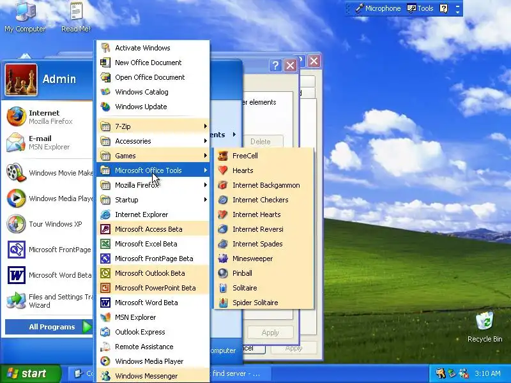Screen dimensions: 511x383
Task: Open New Office Document
Action: click(x=153, y=63)
